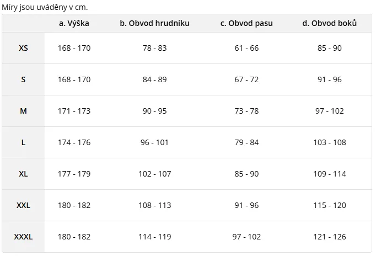Click the 'c. Obvod pasu' column header
The height and width of the screenshot is (256, 376).
[x=246, y=23]
